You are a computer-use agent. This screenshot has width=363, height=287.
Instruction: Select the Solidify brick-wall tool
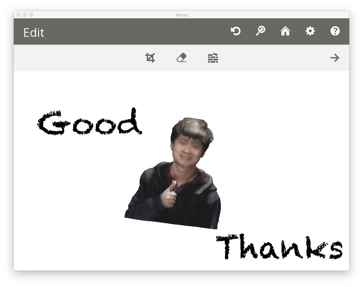tap(213, 58)
